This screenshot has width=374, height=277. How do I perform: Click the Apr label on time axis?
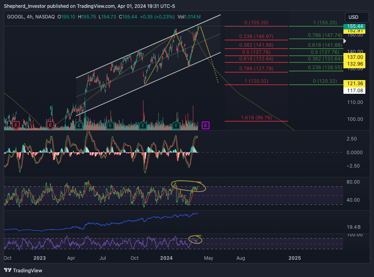click(71, 258)
